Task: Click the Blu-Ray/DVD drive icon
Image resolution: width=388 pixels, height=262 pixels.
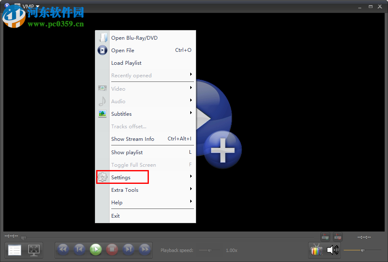Action: coord(102,37)
